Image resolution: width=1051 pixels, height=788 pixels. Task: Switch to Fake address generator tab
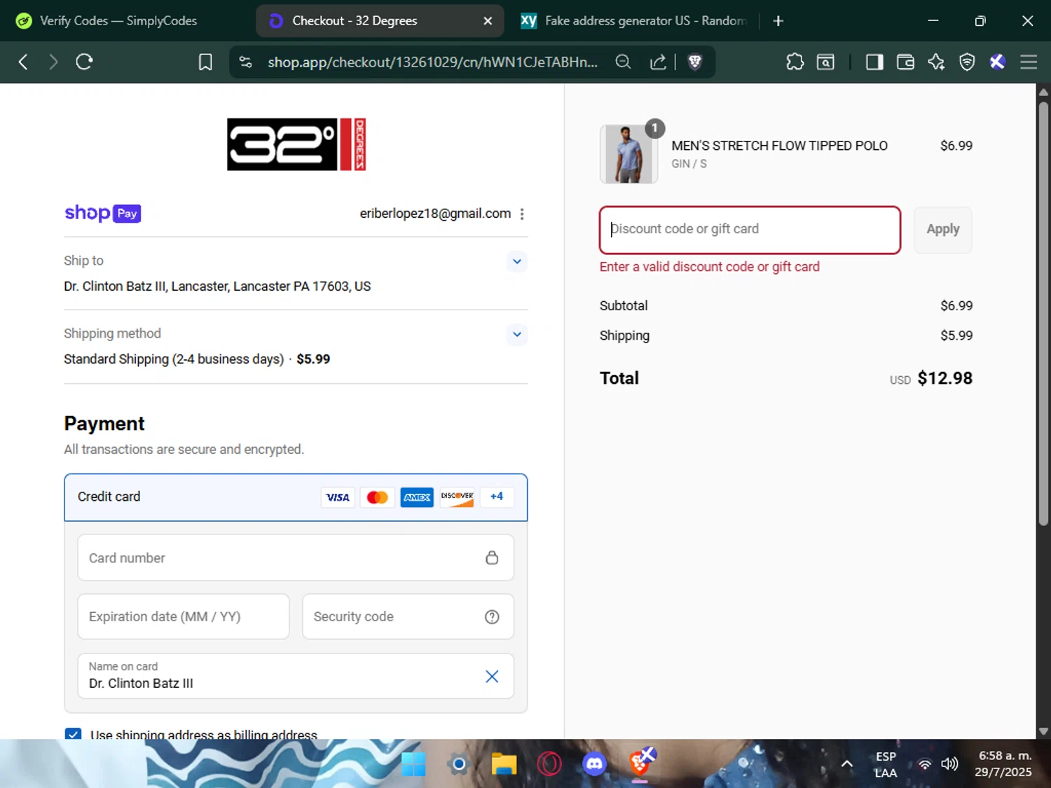tap(635, 21)
